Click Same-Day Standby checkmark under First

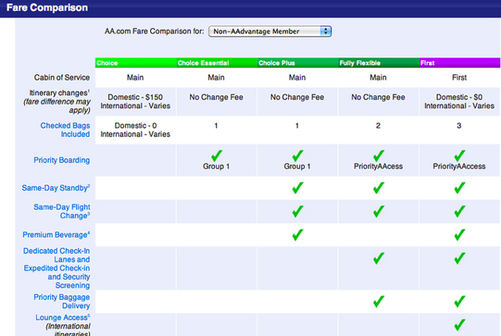coord(460,188)
